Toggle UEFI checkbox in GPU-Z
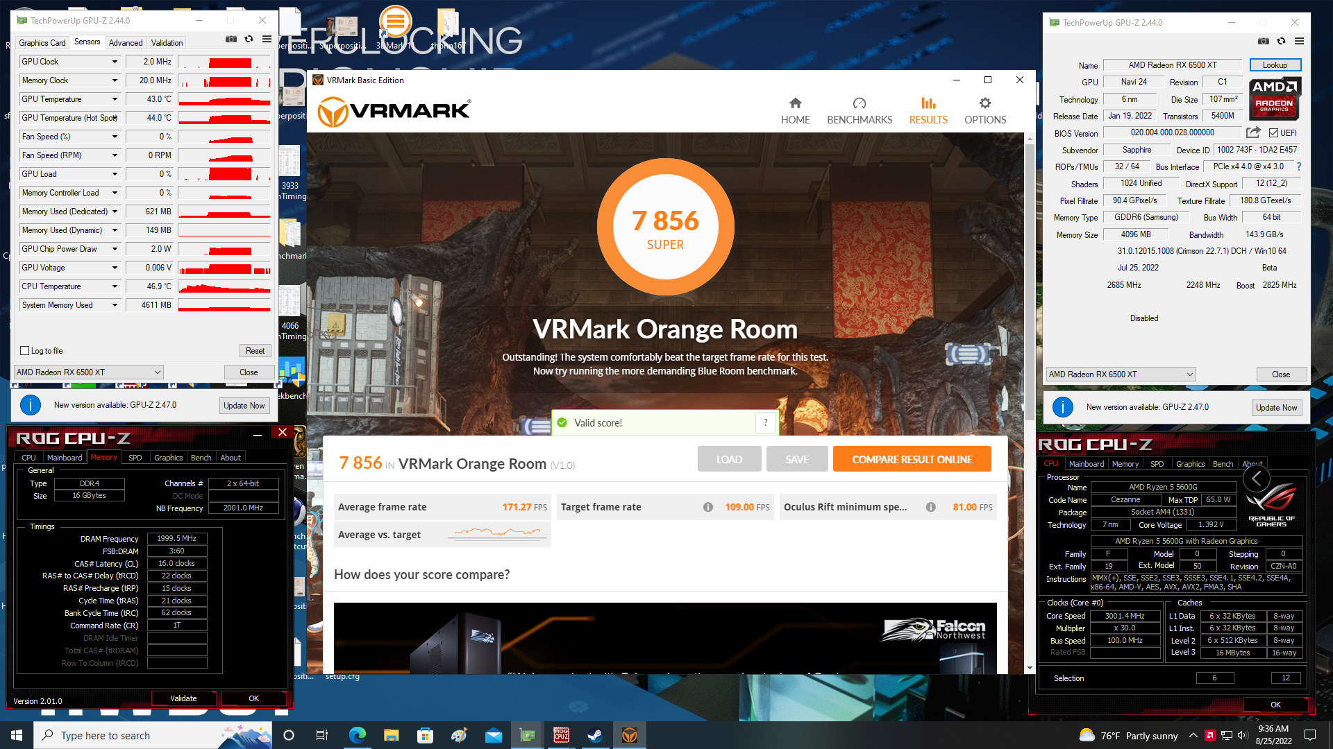The image size is (1333, 749). (x=1273, y=133)
